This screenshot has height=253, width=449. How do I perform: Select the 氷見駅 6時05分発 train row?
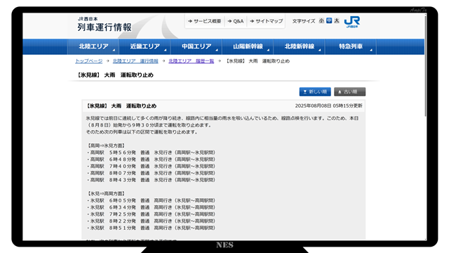151,200
